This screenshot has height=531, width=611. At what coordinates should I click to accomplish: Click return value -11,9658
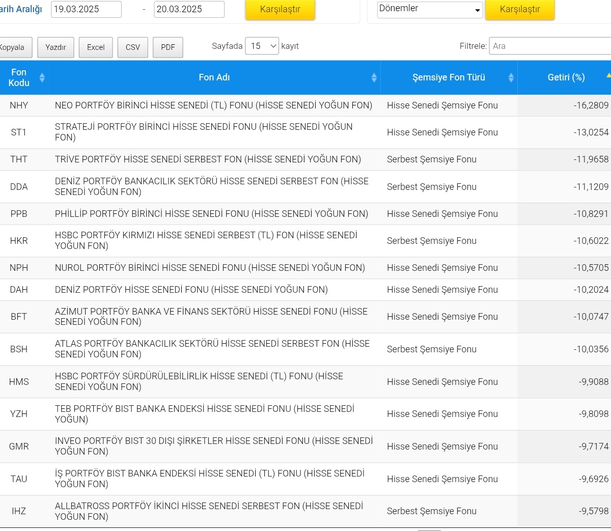[x=591, y=159]
